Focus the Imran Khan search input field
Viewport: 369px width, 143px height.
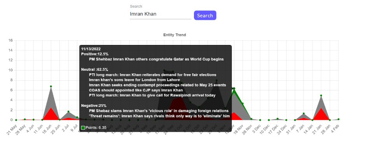coord(160,14)
